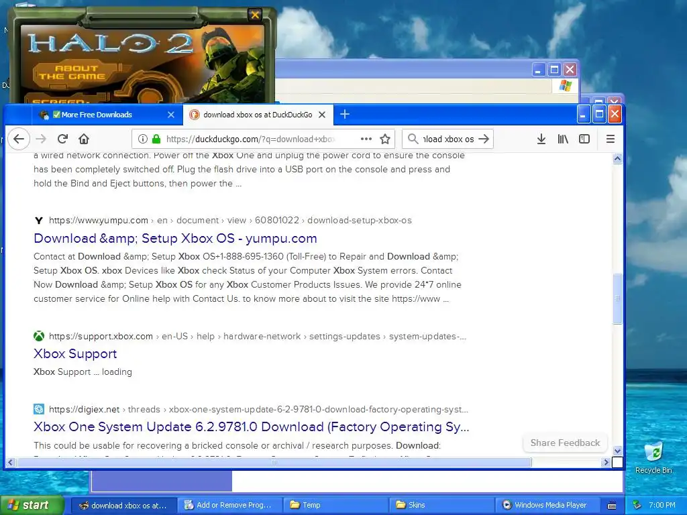The width and height of the screenshot is (687, 515).
Task: Submit search with the arrow button
Action: click(484, 139)
